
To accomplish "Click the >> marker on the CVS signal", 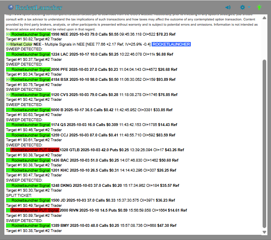I will tap(8, 95).
